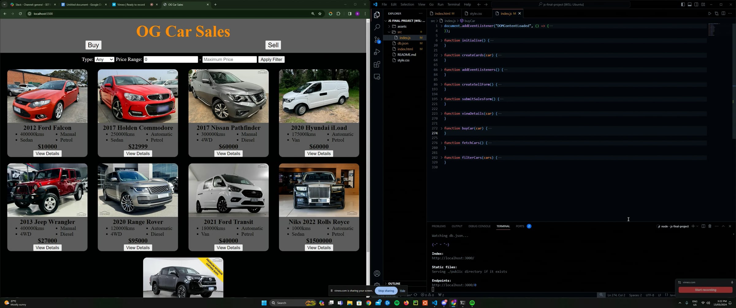Viewport: 736px width, 308px height.
Task: Open the Terminal menu
Action: pyautogui.click(x=453, y=5)
